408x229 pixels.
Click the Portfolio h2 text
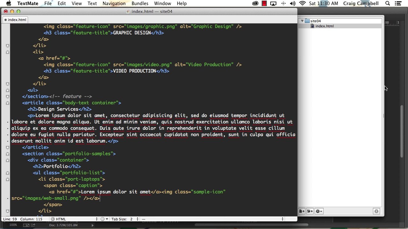coord(55,166)
